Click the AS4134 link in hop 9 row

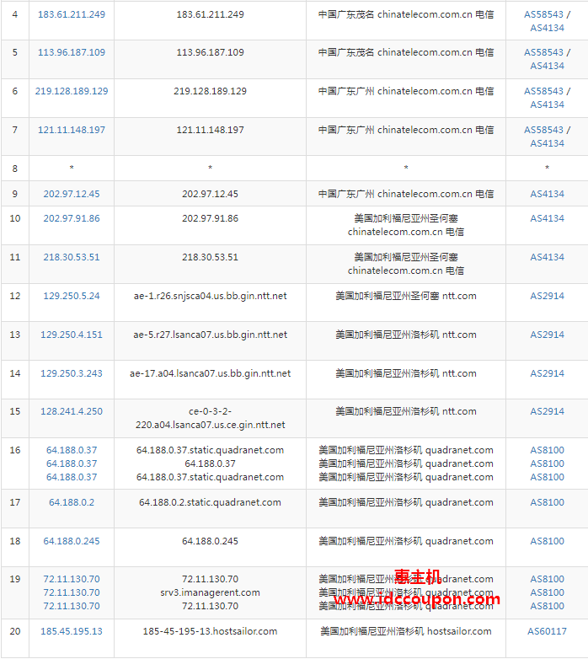point(547,194)
